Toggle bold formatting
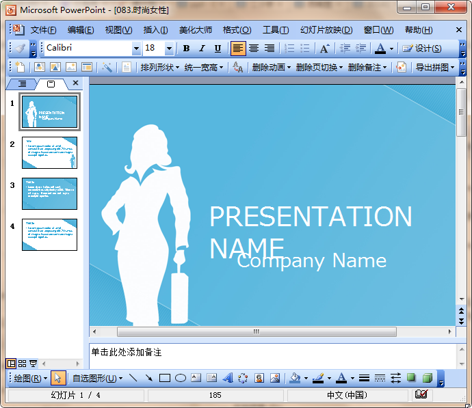The height and width of the screenshot is (408, 472). pyautogui.click(x=186, y=49)
